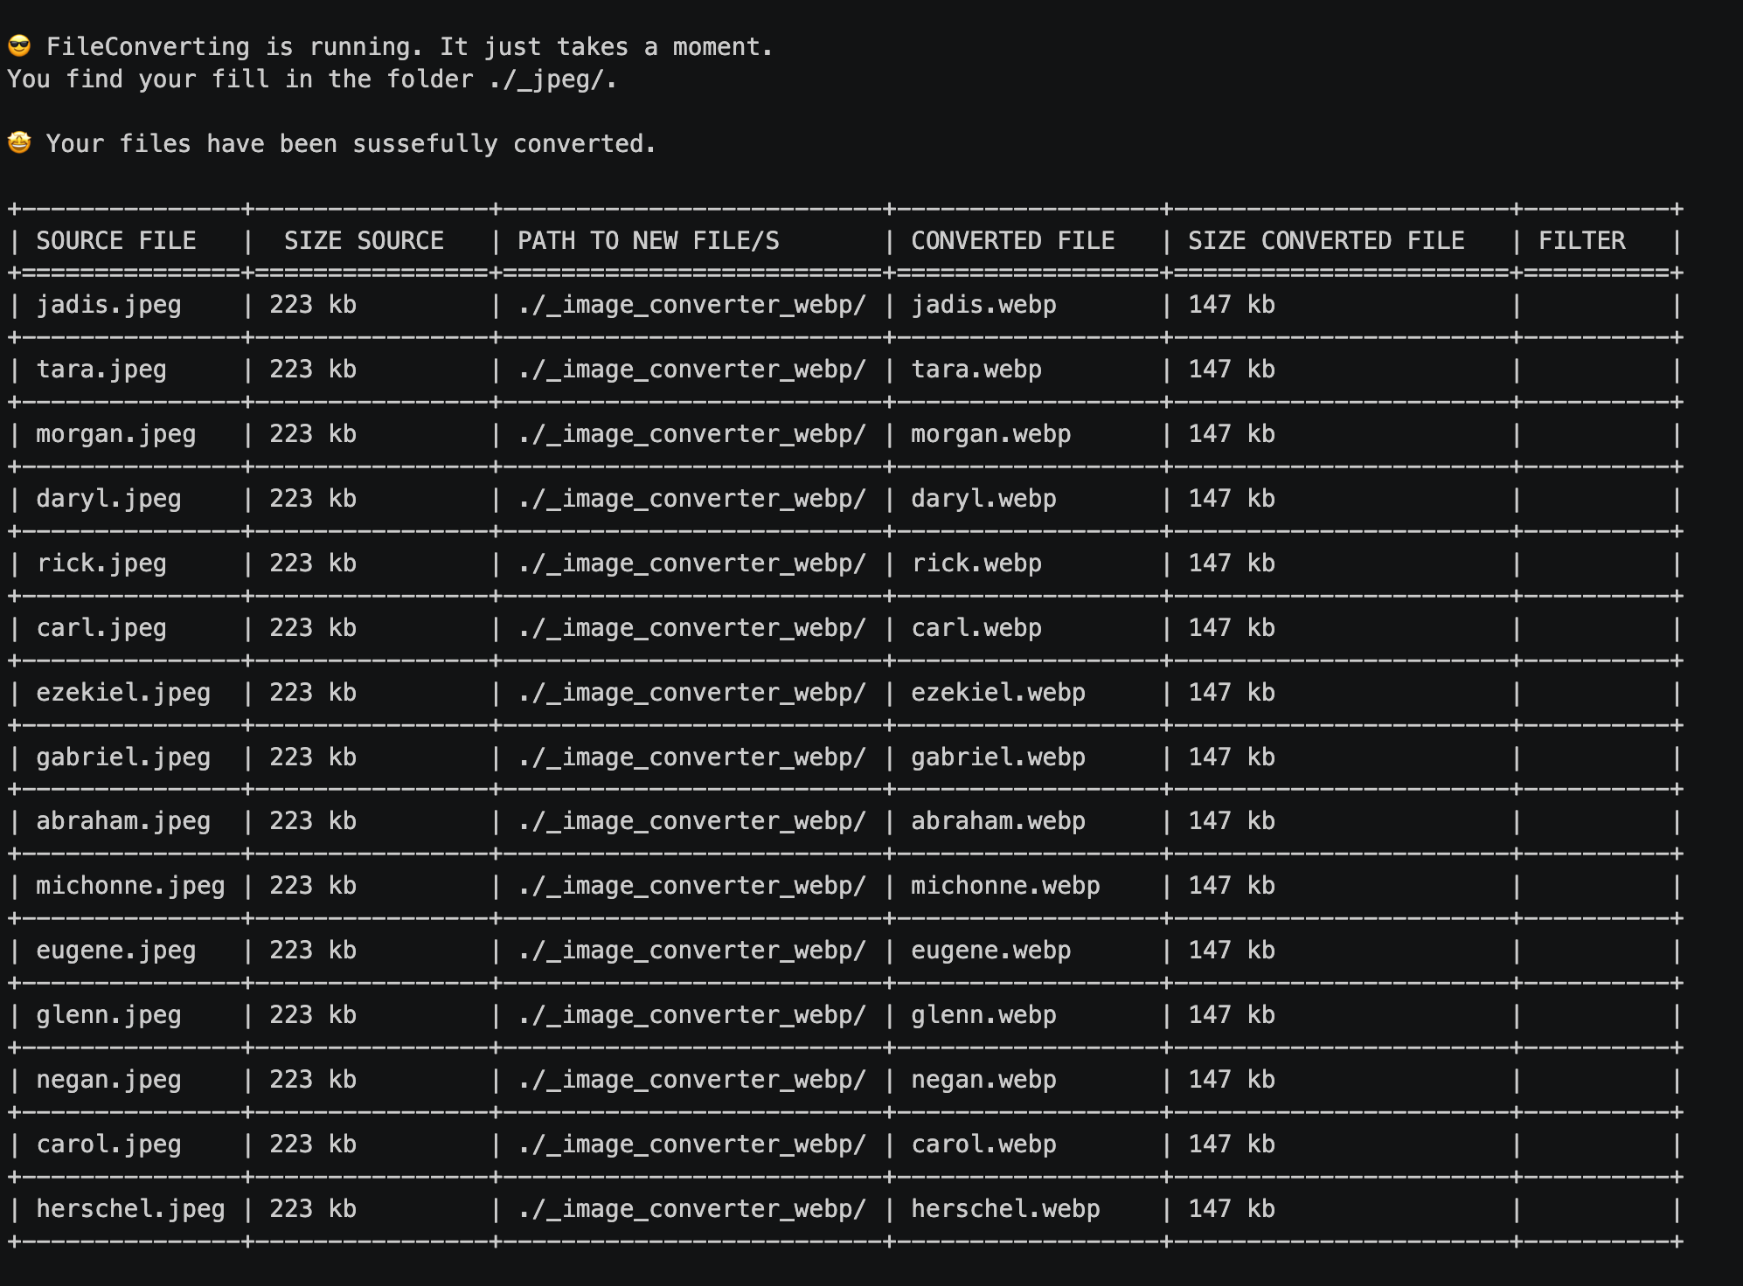Click the '147 kb' size in jadis.webp row

pos(1232,305)
